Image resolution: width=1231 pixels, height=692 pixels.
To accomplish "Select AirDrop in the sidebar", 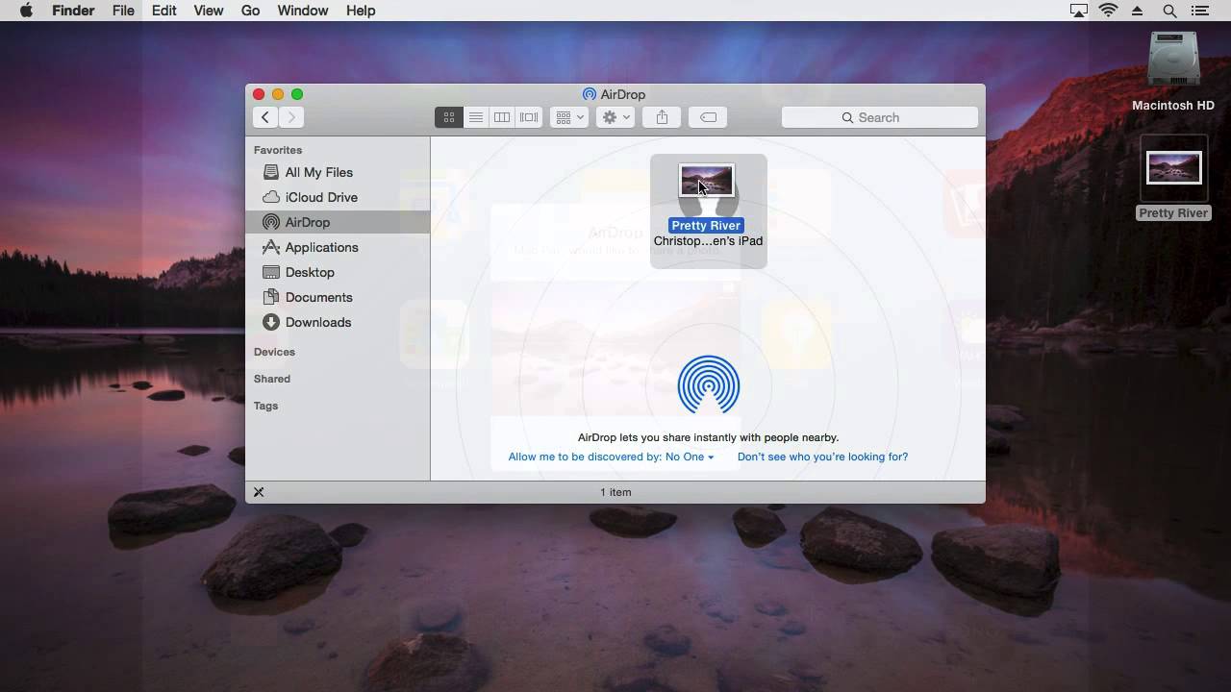I will (337, 222).
